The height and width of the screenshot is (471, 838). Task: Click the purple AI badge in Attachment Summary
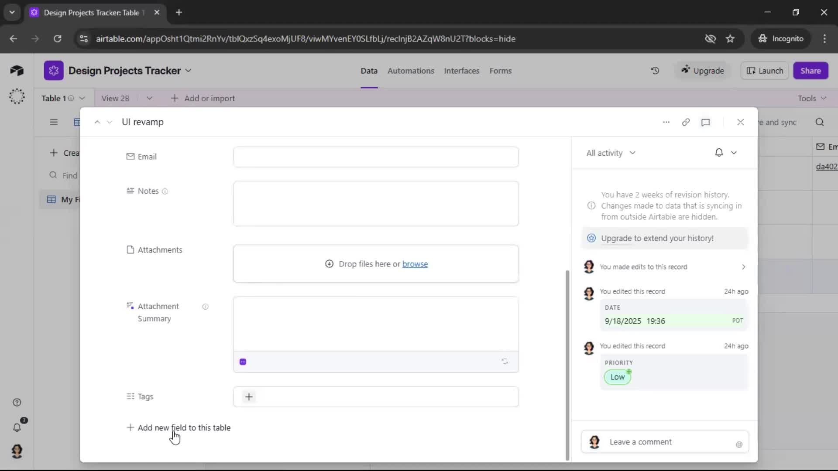[243, 362]
